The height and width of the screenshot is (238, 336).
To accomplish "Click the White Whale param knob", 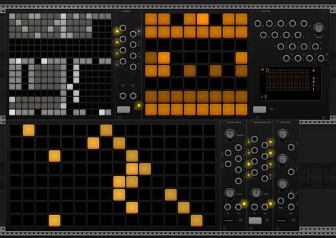I will click(x=229, y=134).
